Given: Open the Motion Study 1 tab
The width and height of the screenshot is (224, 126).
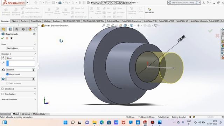Looking at the screenshot, I should tap(40, 114).
